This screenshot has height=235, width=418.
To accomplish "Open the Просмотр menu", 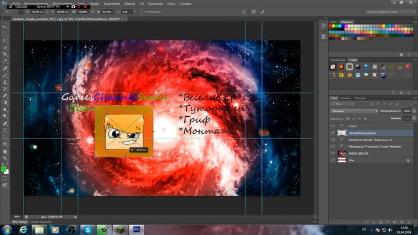I will pyautogui.click(x=155, y=4).
